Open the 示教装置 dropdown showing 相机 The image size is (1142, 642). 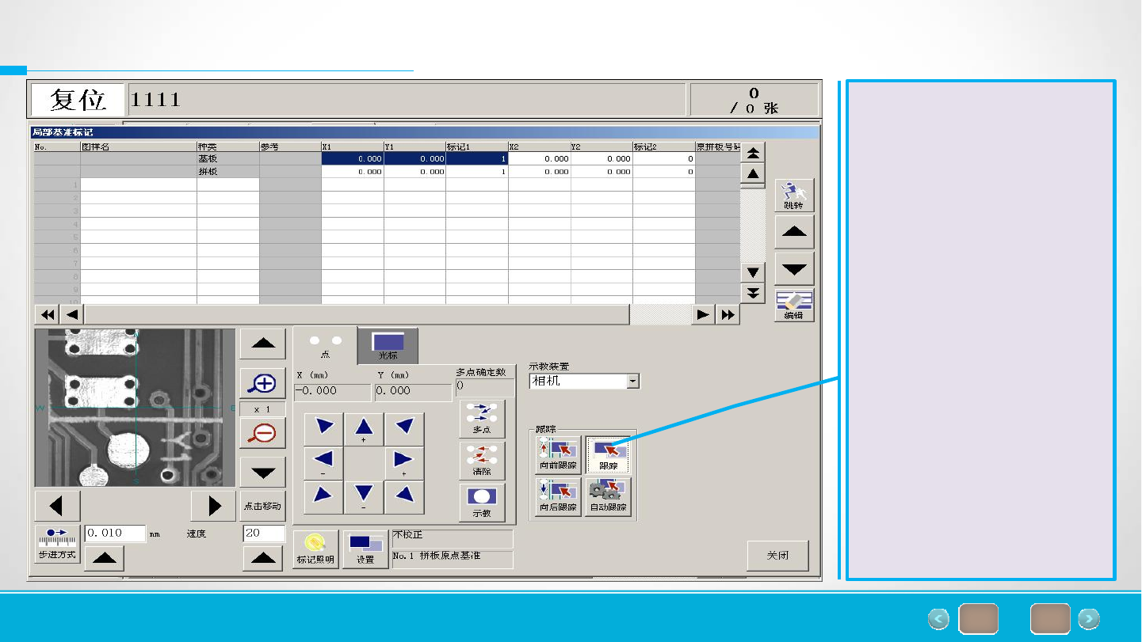click(x=584, y=382)
